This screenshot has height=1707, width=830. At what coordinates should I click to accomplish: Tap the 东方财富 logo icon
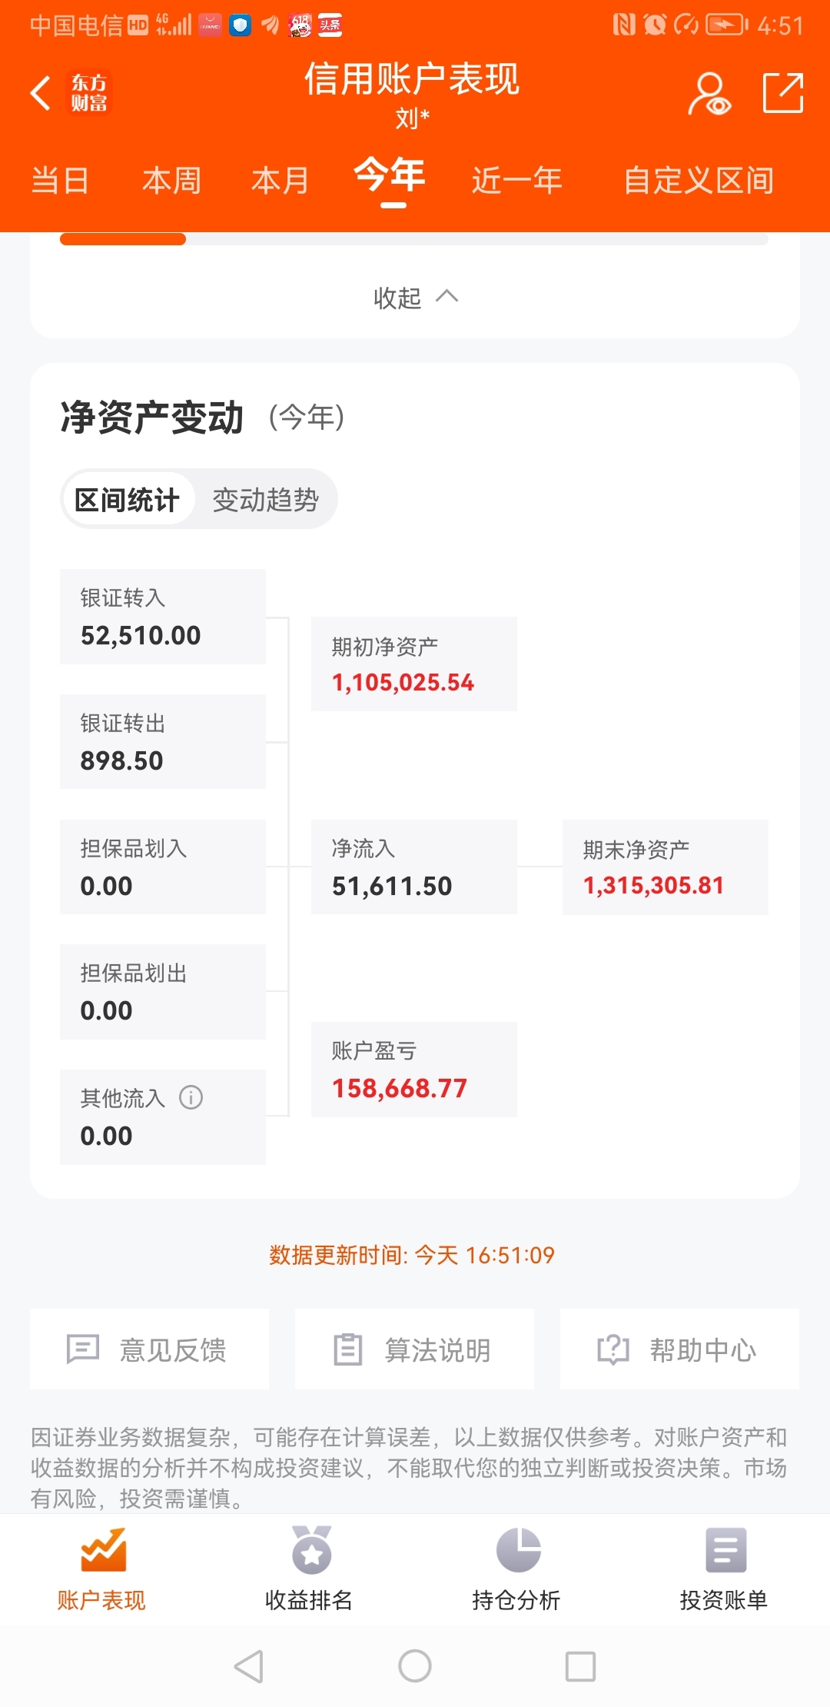coord(89,93)
